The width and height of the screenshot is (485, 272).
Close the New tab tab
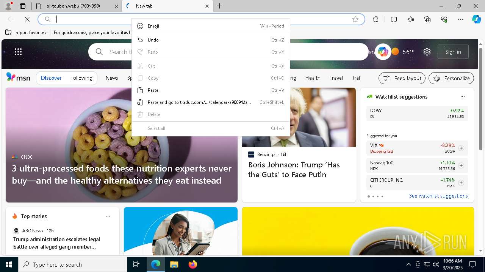point(207,6)
